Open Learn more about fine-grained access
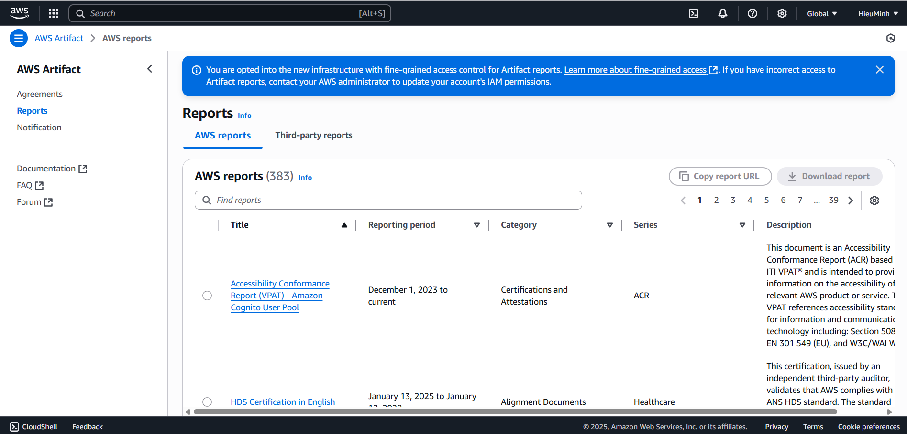The image size is (907, 434). (641, 70)
